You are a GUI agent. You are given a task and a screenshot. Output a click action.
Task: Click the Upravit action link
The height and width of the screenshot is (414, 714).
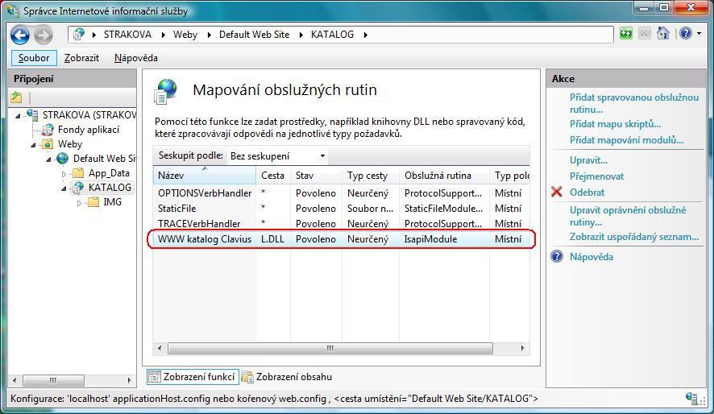pos(588,160)
